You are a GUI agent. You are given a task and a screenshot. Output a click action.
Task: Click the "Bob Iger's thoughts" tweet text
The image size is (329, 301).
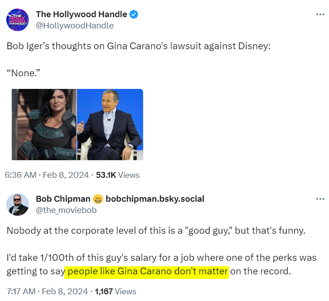[138, 46]
